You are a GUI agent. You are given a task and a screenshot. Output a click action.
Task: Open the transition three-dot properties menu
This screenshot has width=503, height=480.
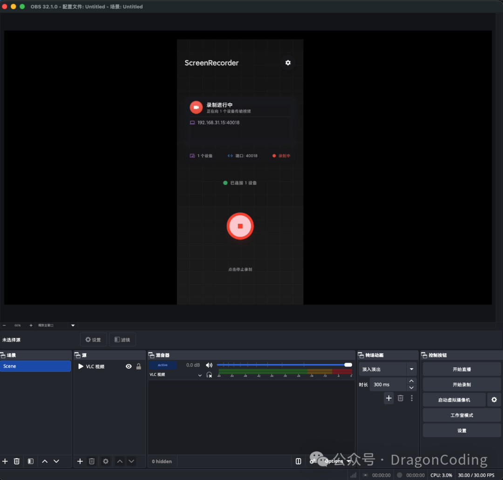tap(412, 398)
